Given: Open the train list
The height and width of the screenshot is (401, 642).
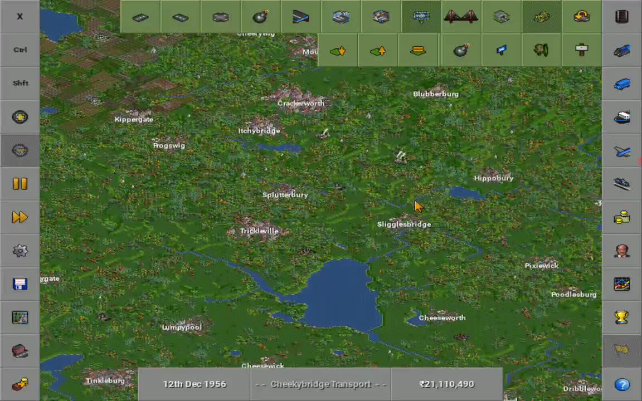Looking at the screenshot, I should (621, 50).
